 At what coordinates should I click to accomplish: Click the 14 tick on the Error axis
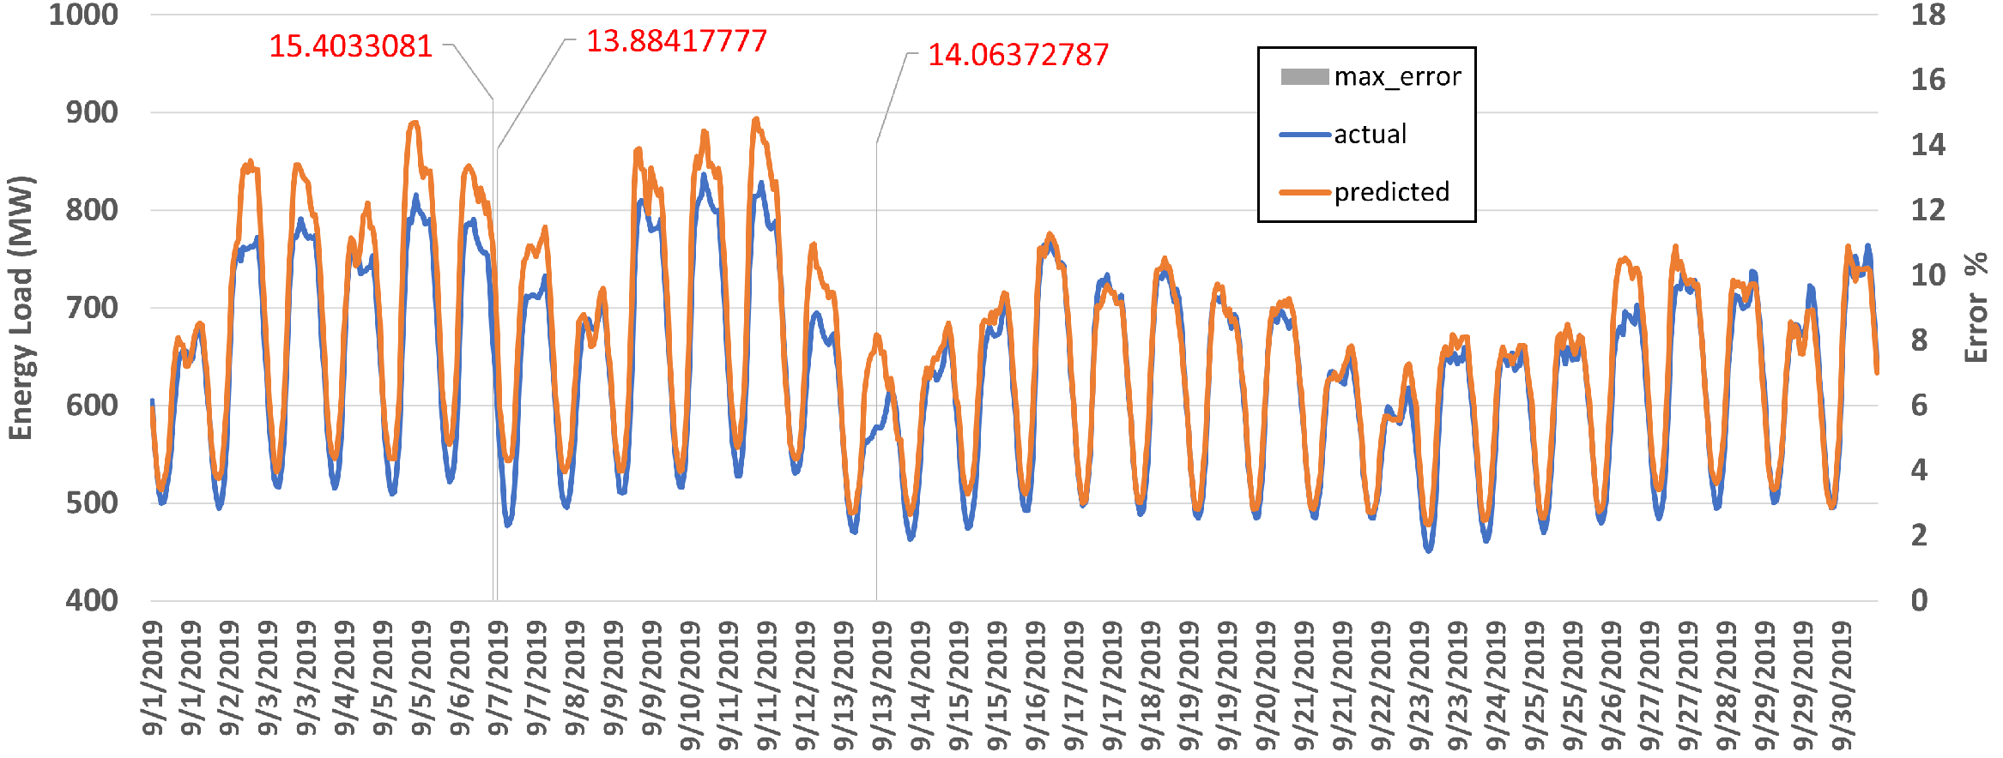(1927, 145)
